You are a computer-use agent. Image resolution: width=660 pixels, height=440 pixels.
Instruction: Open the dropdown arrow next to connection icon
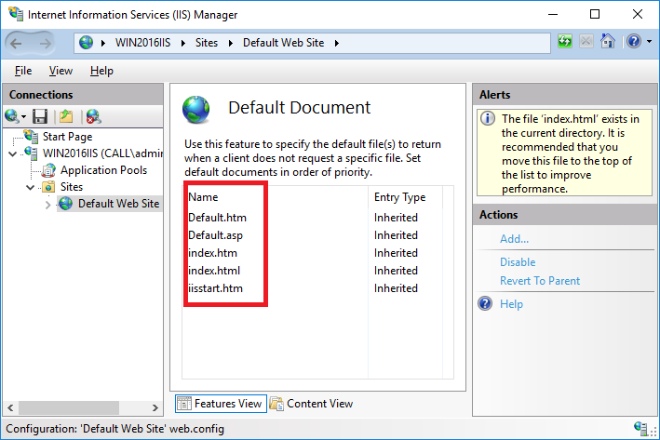(x=24, y=117)
